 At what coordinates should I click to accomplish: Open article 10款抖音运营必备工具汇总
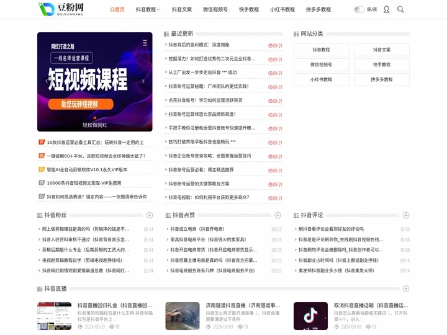pyautogui.click(x=95, y=142)
